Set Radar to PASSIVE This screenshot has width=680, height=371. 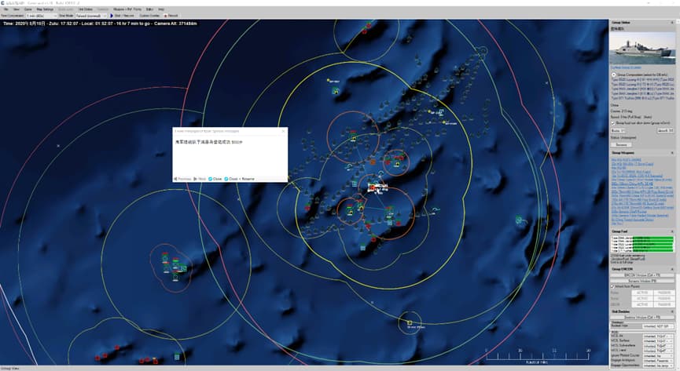[663, 293]
